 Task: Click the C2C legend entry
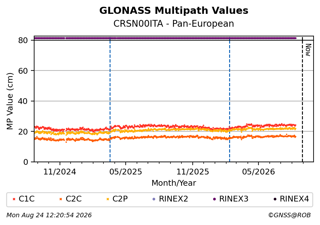coord(70,199)
